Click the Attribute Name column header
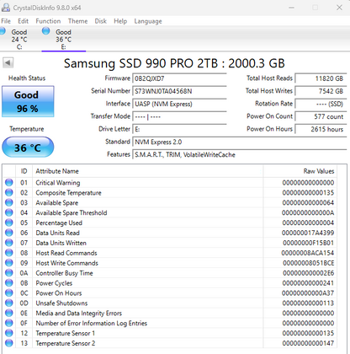The image size is (350, 354). 148,171
